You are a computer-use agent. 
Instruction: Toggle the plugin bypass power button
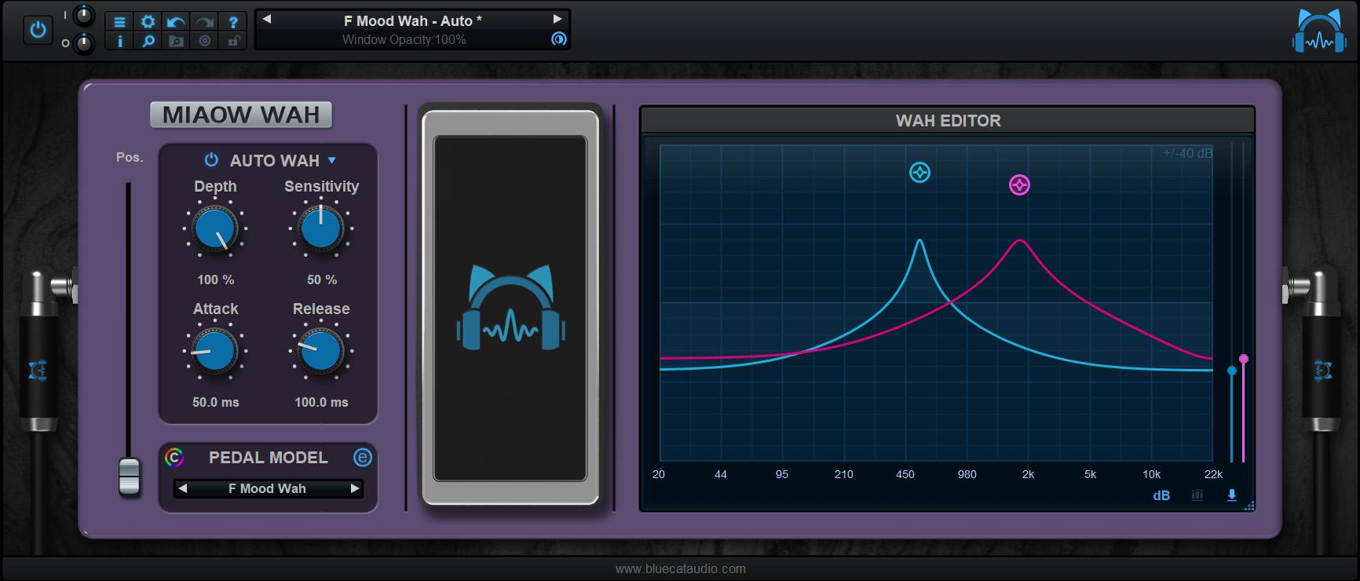(x=38, y=31)
